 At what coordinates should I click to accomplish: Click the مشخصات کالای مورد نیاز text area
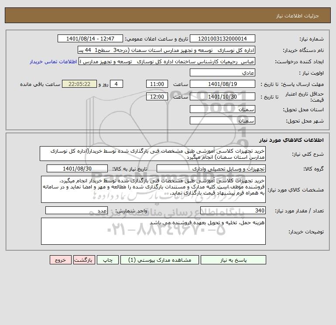(153, 189)
